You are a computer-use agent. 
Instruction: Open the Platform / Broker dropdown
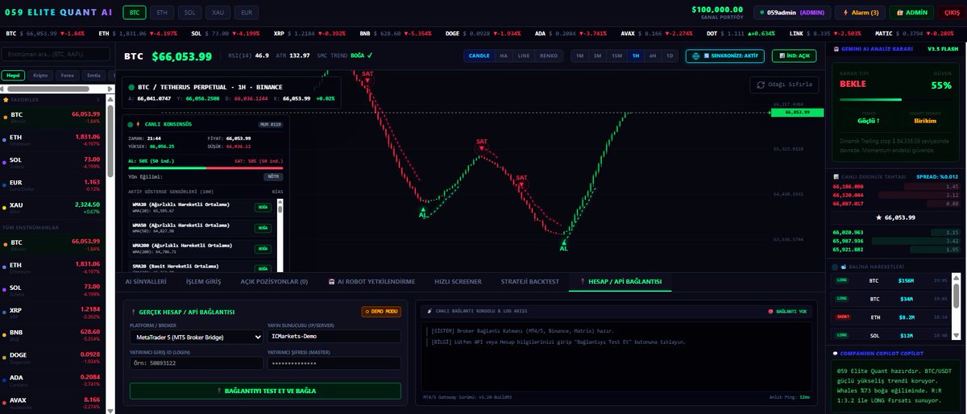point(196,337)
